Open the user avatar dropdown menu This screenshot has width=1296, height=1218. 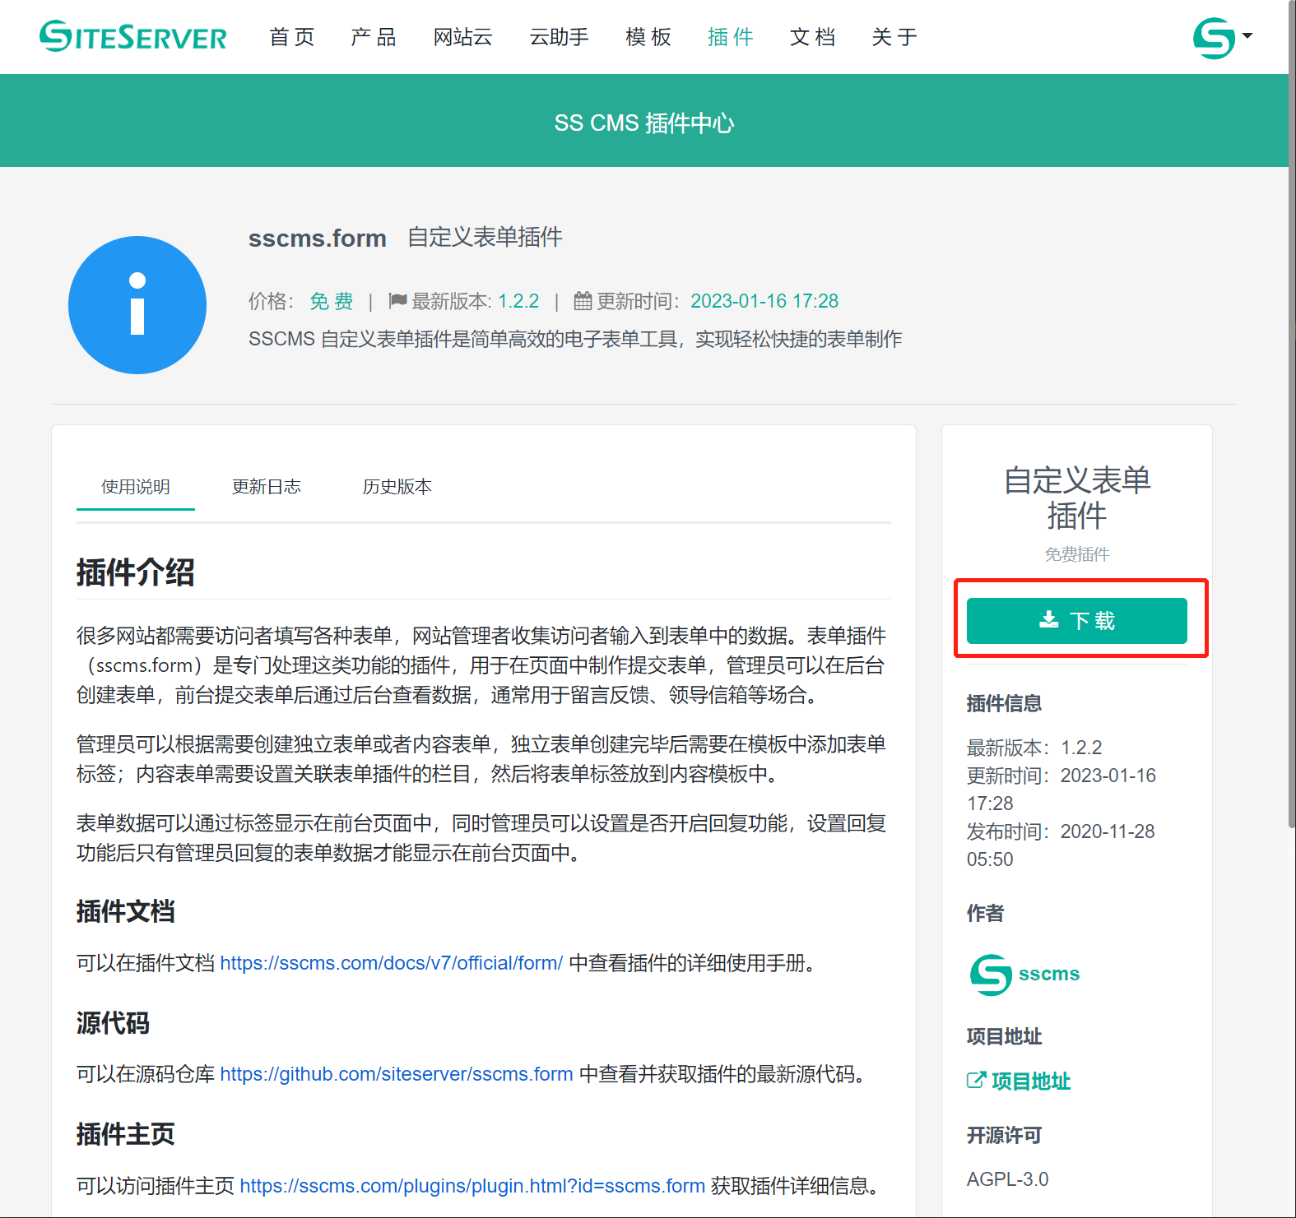pos(1222,37)
